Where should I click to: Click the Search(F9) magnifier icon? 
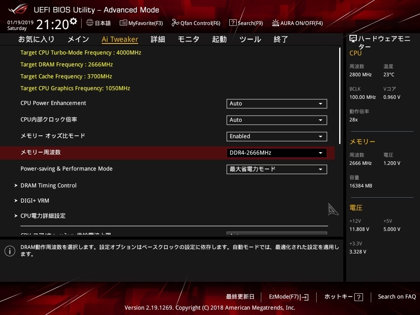click(233, 23)
